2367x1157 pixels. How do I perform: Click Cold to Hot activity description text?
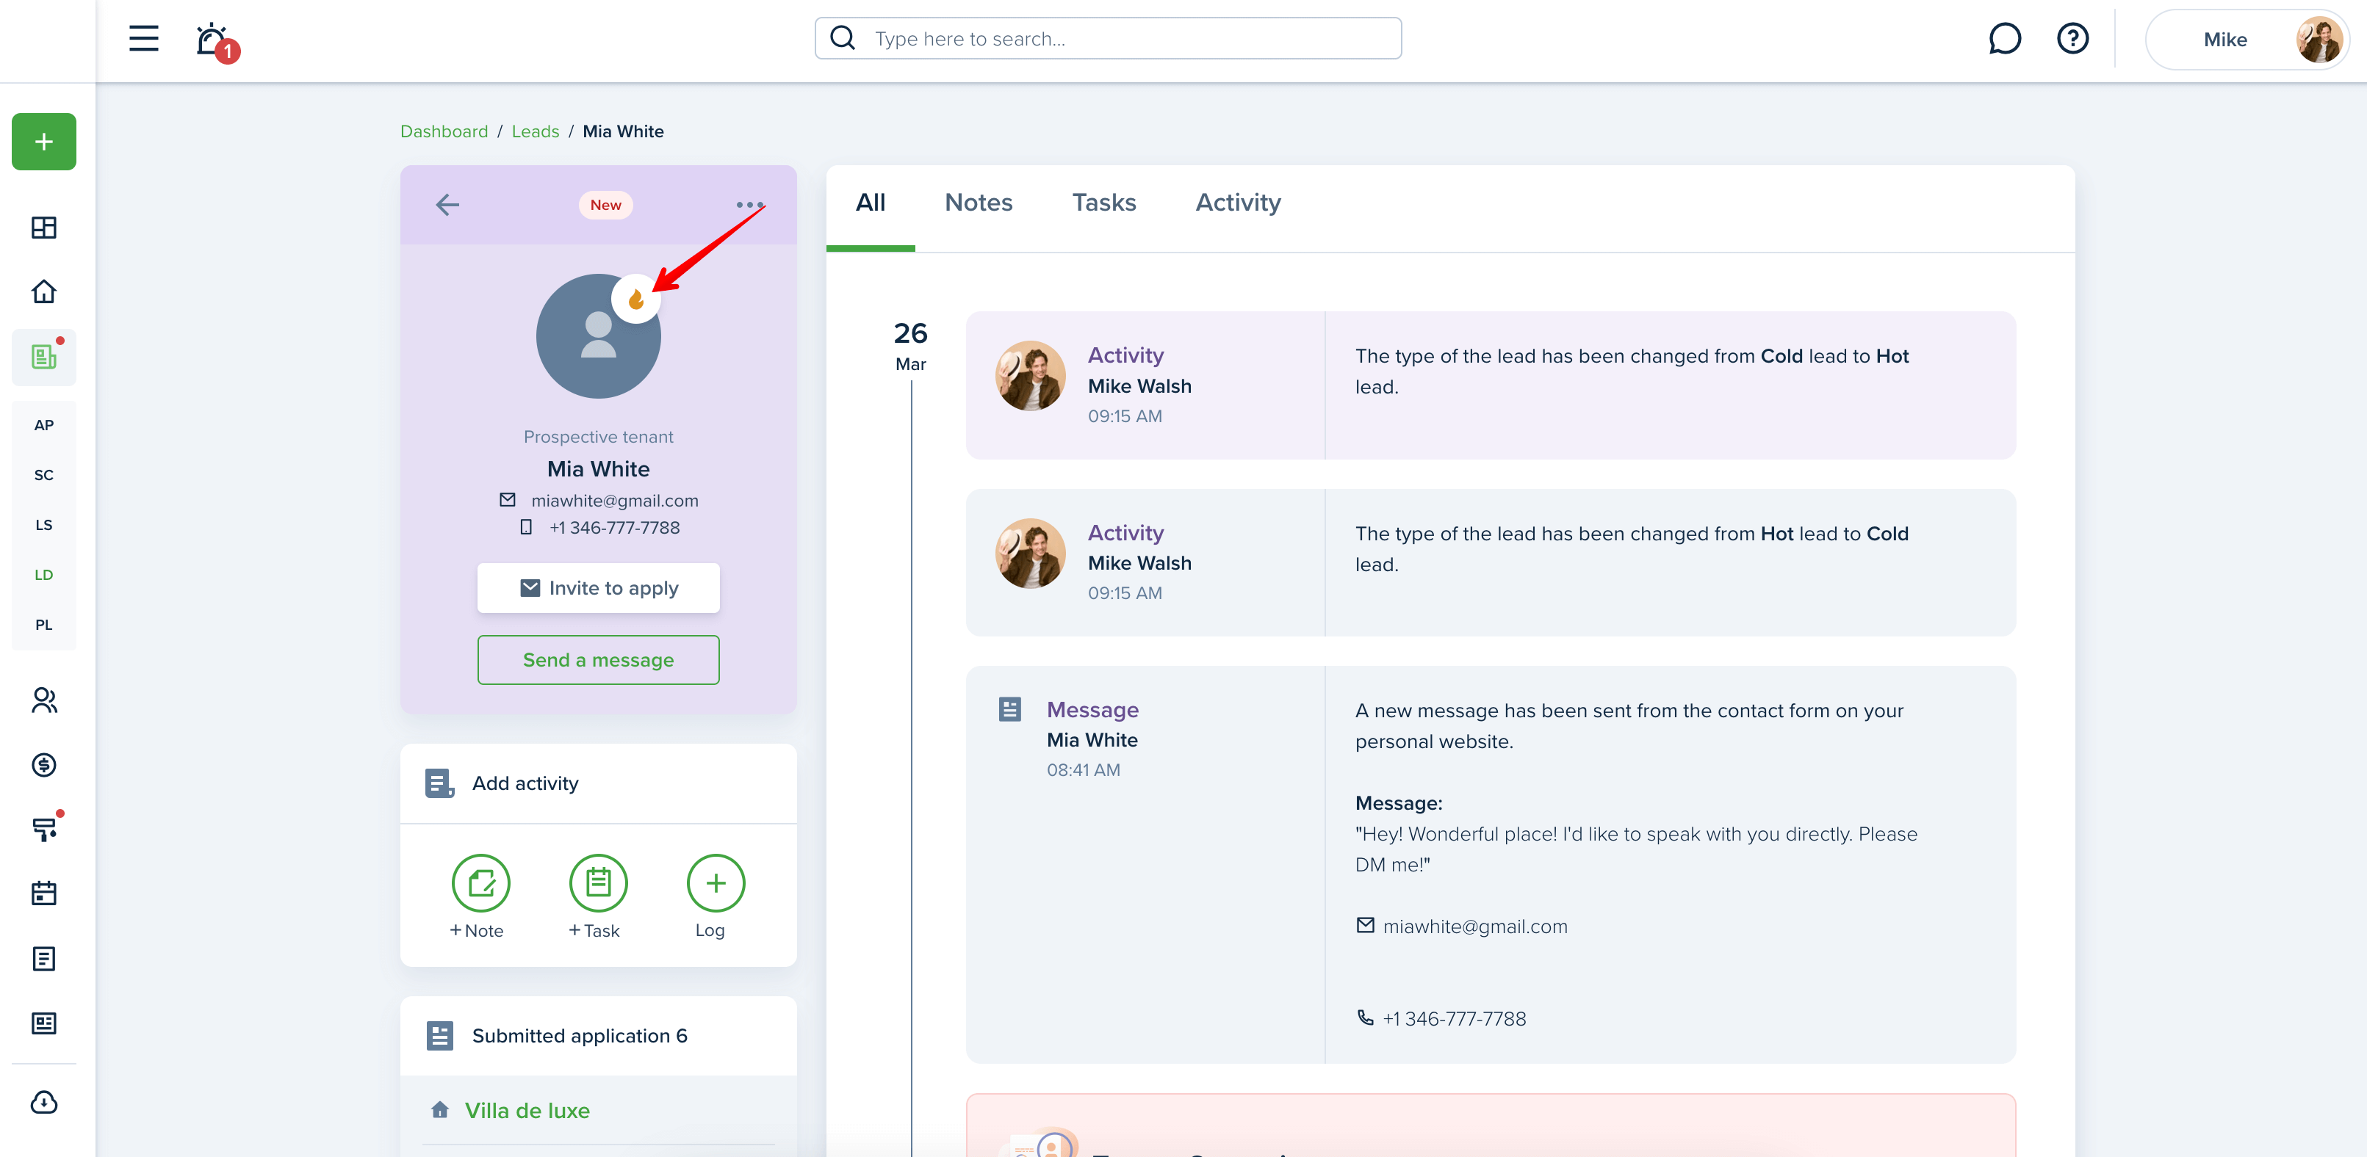pos(1631,371)
